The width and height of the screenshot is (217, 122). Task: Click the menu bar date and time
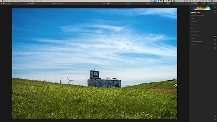point(201,1)
